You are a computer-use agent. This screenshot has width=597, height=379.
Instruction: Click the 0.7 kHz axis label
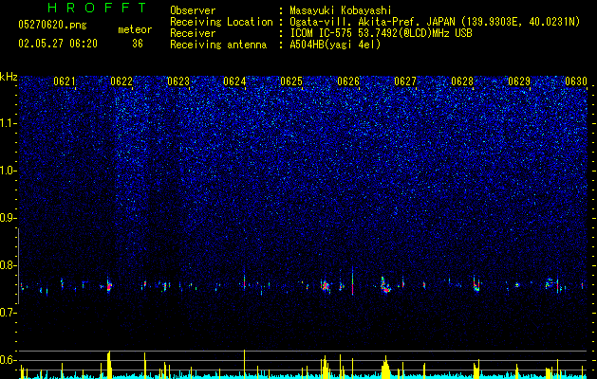(x=8, y=313)
